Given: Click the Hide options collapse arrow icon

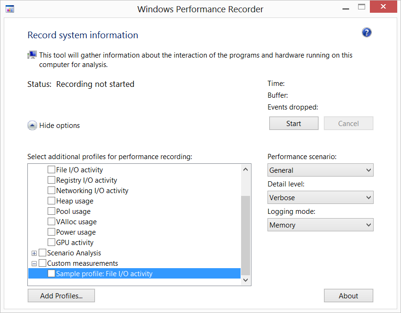Looking at the screenshot, I should 32,126.
